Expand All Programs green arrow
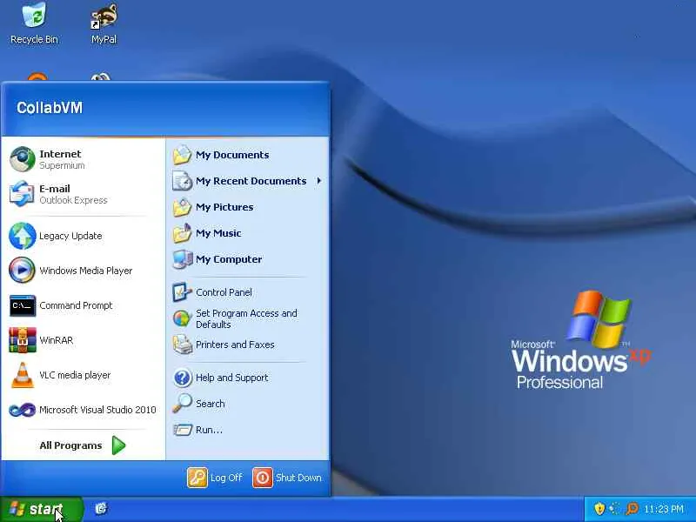The image size is (696, 522). (x=118, y=445)
